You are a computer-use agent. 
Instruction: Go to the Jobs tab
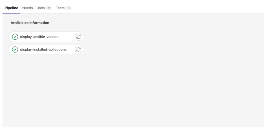click(x=44, y=8)
